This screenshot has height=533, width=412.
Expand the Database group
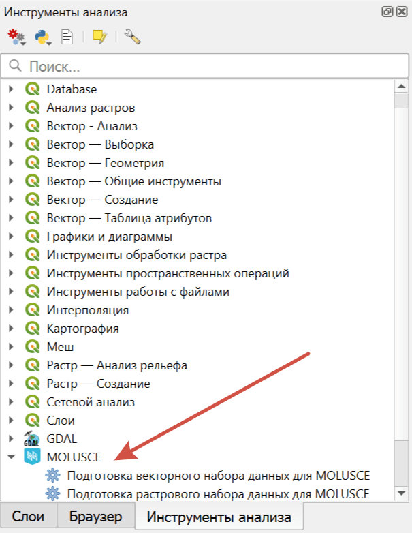[11, 89]
